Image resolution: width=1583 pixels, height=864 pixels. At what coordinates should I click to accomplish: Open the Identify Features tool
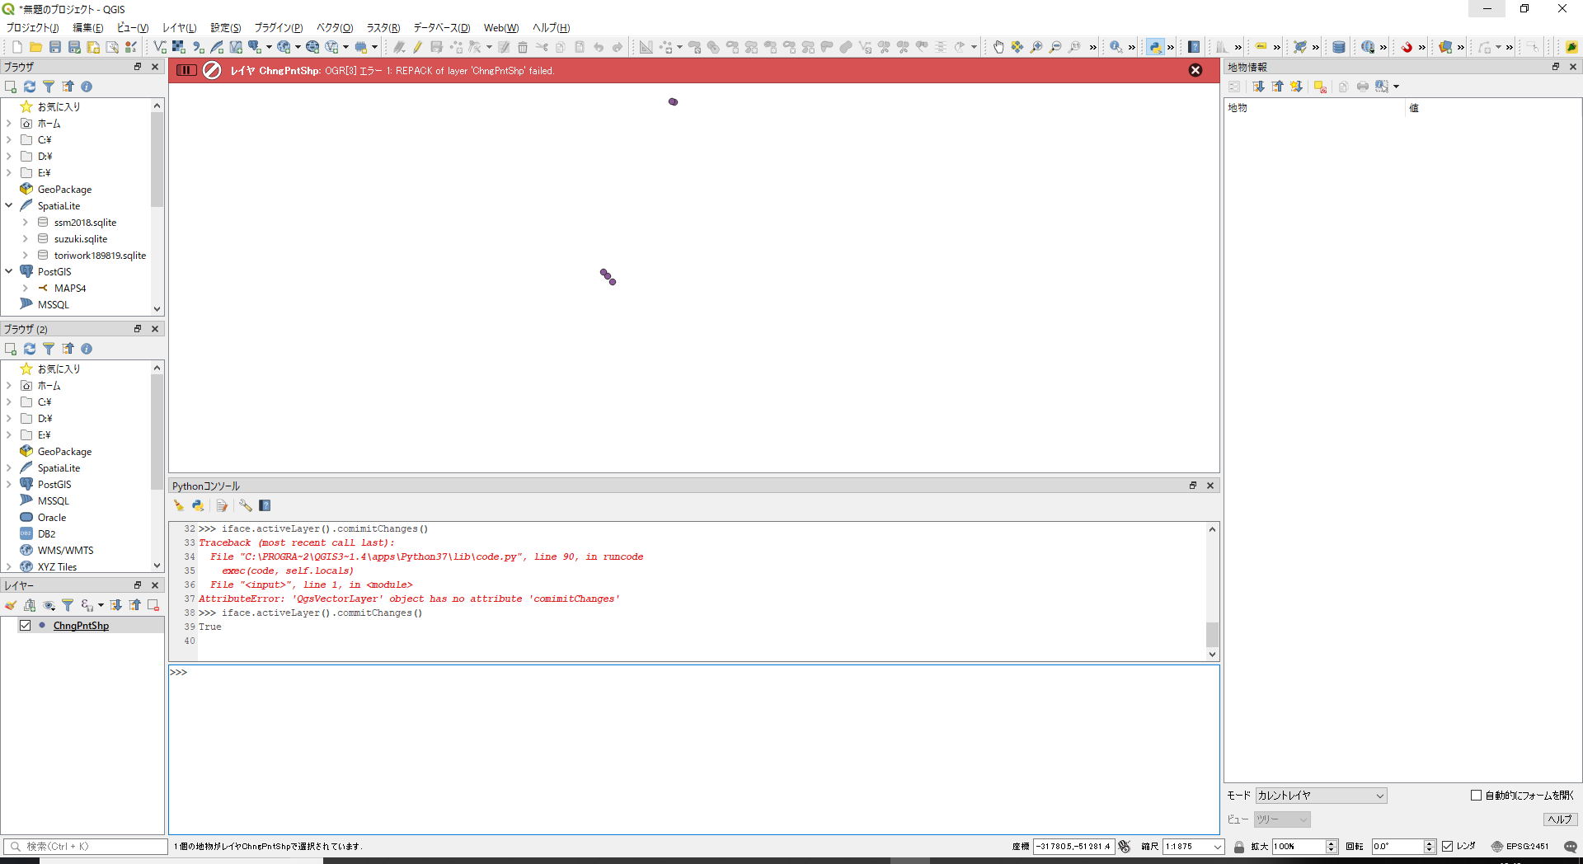[1116, 47]
